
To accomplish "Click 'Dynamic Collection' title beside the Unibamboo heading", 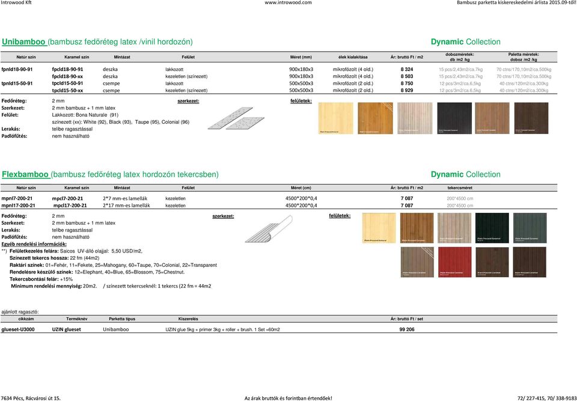I will coord(465,42).
